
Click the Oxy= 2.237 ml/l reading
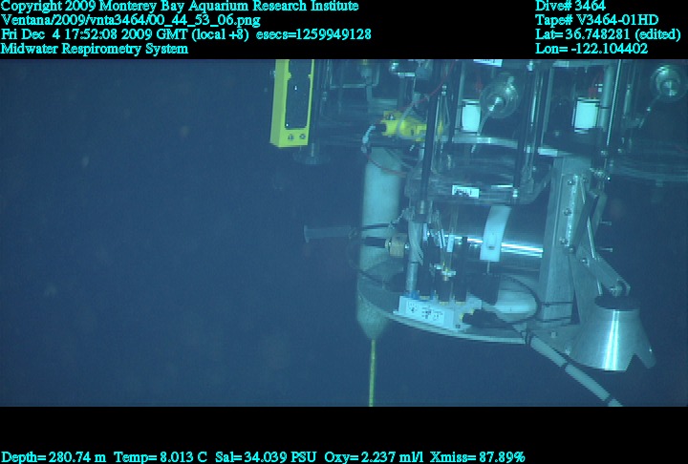point(374,457)
